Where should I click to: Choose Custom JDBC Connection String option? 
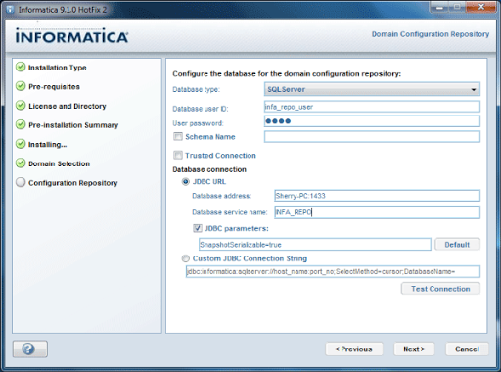coord(185,258)
